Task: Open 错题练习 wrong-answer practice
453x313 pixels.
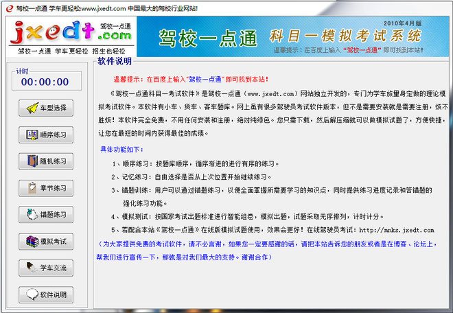Action: [46, 215]
